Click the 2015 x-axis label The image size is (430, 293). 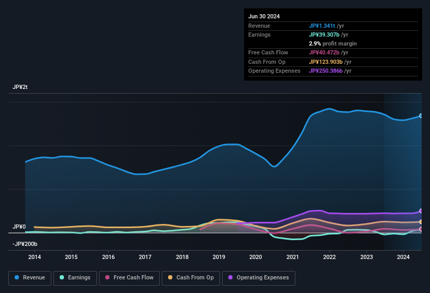pyautogui.click(x=71, y=257)
